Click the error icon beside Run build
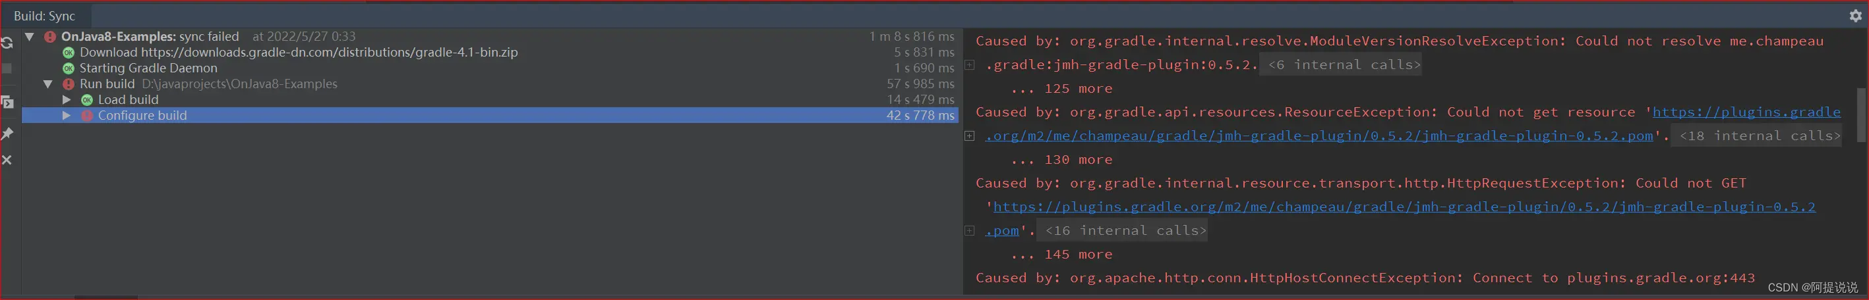This screenshot has width=1869, height=300. click(68, 84)
